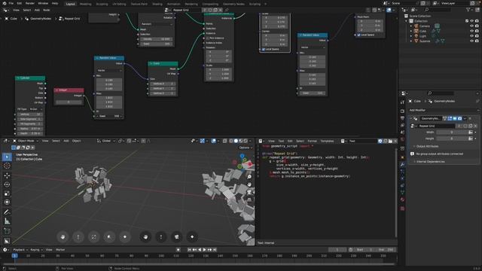Open the Tool properties tab
The width and height of the screenshot is (482, 271).
[402, 102]
